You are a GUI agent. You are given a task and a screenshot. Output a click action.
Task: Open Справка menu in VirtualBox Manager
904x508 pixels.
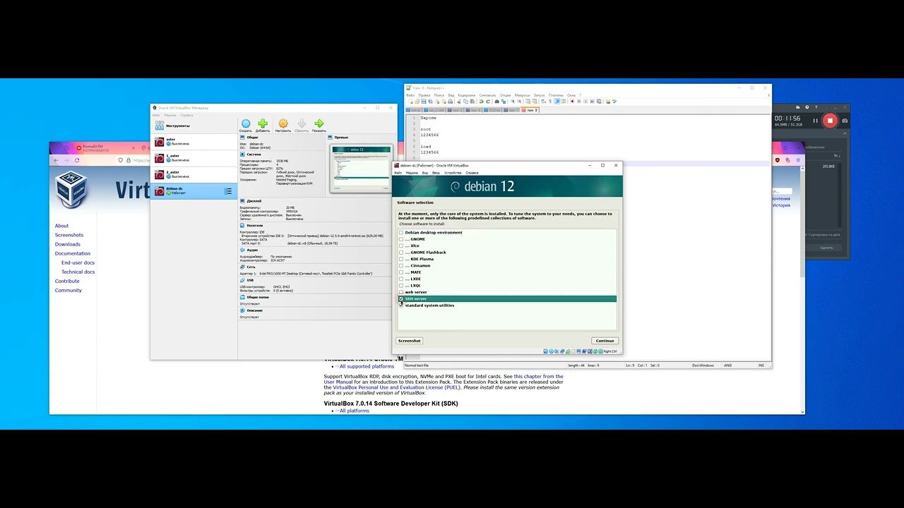coord(186,115)
